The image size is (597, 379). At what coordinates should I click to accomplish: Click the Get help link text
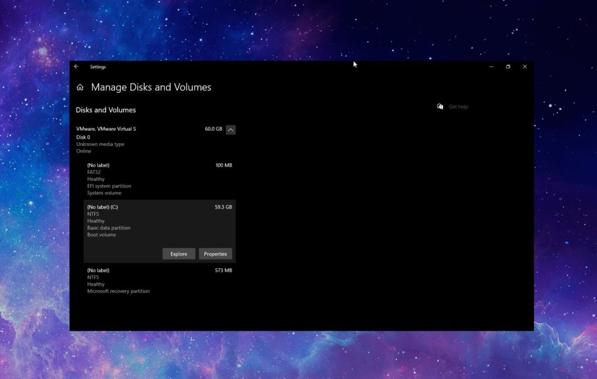click(x=458, y=106)
